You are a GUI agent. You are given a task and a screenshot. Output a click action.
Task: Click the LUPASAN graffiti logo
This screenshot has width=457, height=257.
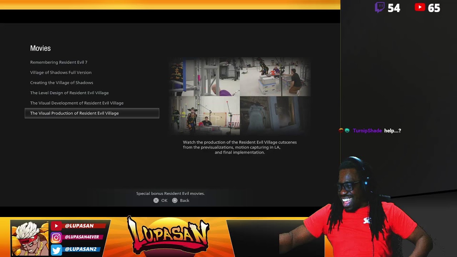click(x=168, y=236)
